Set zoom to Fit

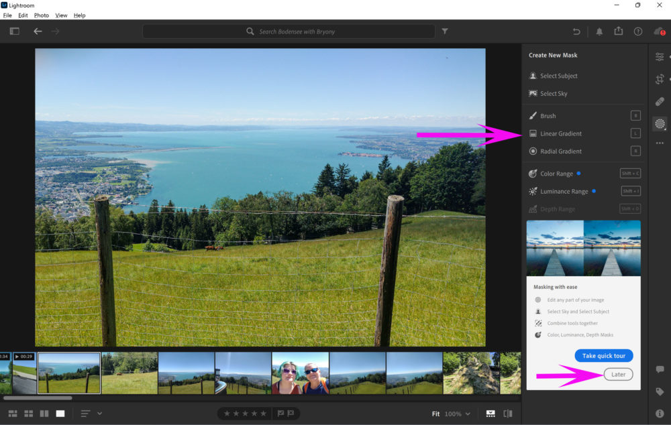tap(435, 414)
